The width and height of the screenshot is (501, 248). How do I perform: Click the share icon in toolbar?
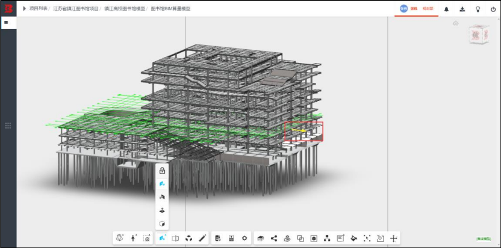[x=274, y=238]
